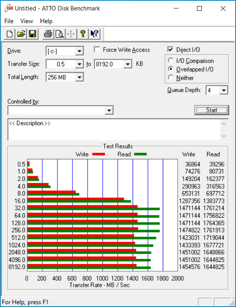Click the green Read legend swatch
Viewport: 236px width, 307px height.
[140, 154]
